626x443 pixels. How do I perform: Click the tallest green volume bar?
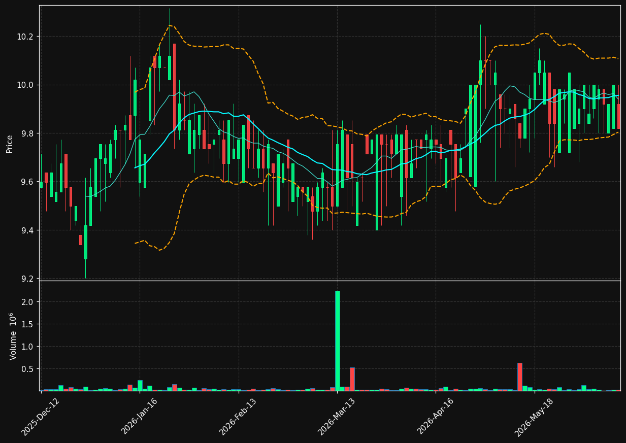[x=338, y=340]
